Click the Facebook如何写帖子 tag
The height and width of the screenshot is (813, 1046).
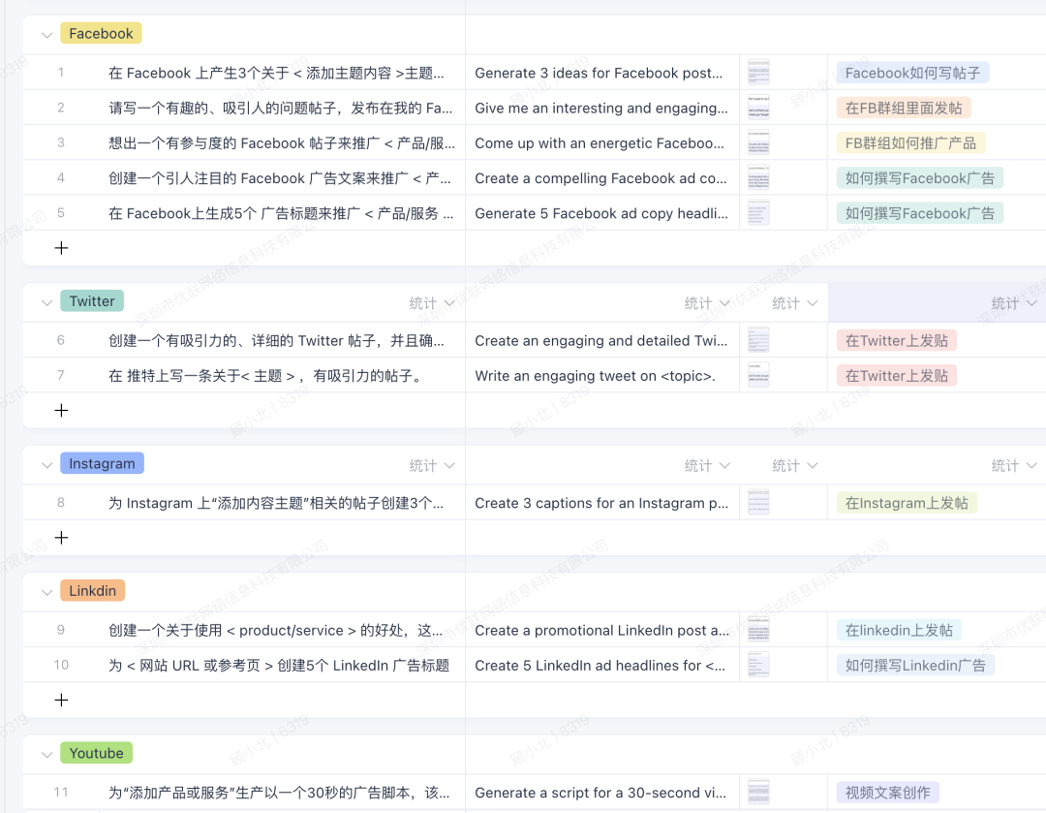[x=912, y=73]
